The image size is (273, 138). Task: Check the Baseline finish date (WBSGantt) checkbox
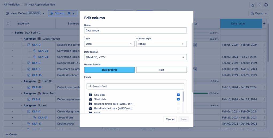click(178, 104)
